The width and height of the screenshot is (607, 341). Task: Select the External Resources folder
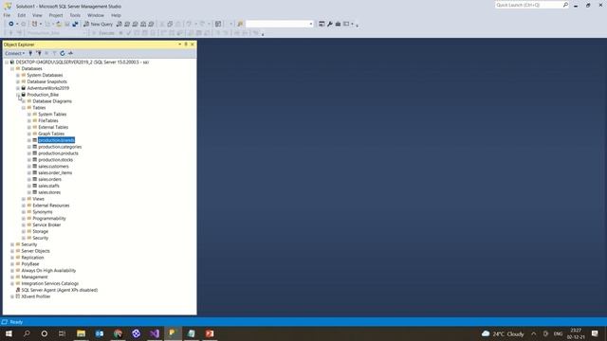50,206
